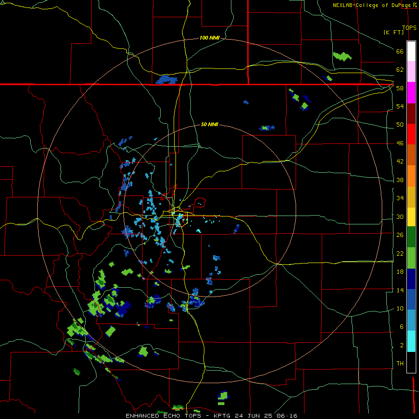Viewport: 419px width, 419px height.
Task: Click the '26' legend value
Action: pos(400,235)
